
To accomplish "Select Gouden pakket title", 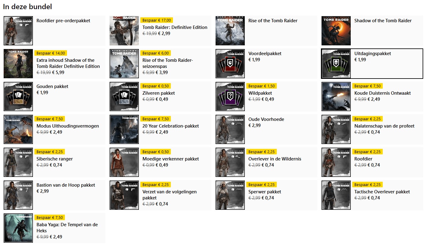I will click(52, 86).
